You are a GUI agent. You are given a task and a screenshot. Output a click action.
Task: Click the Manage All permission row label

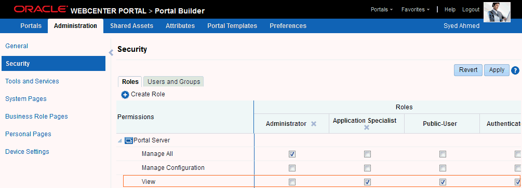157,154
